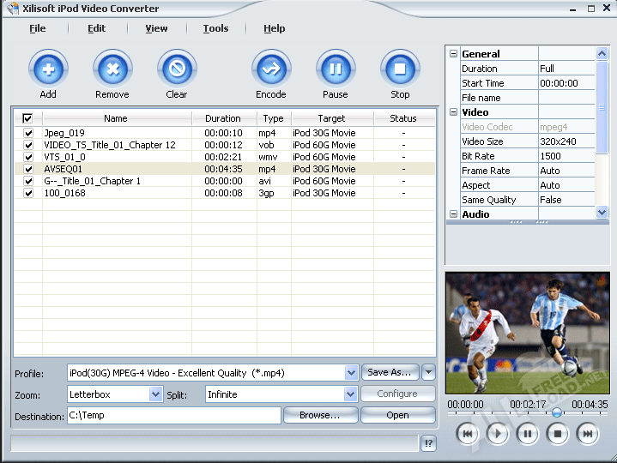Skip to the previous preview track
This screenshot has height=463, width=617.
coord(468,434)
